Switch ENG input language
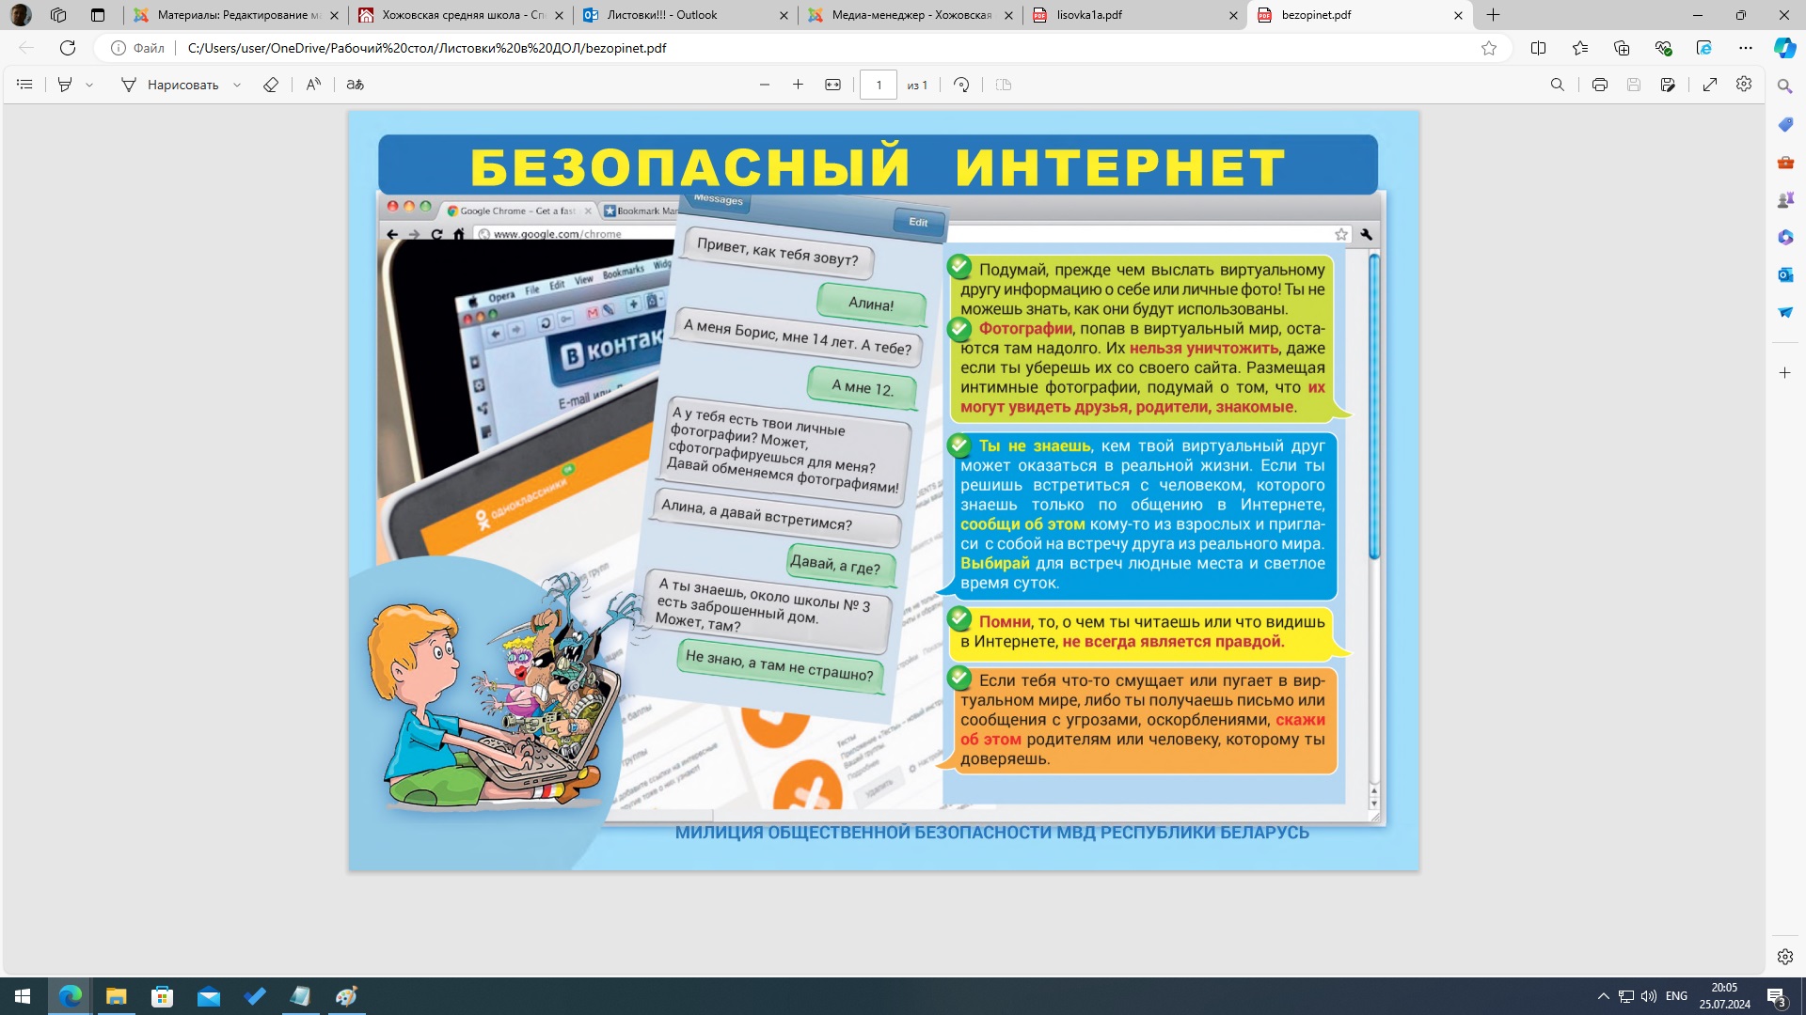This screenshot has width=1806, height=1015. pyautogui.click(x=1676, y=996)
